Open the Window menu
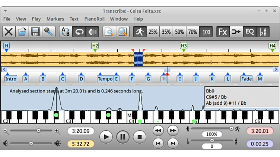The height and width of the screenshot is (157, 280). coord(119,19)
